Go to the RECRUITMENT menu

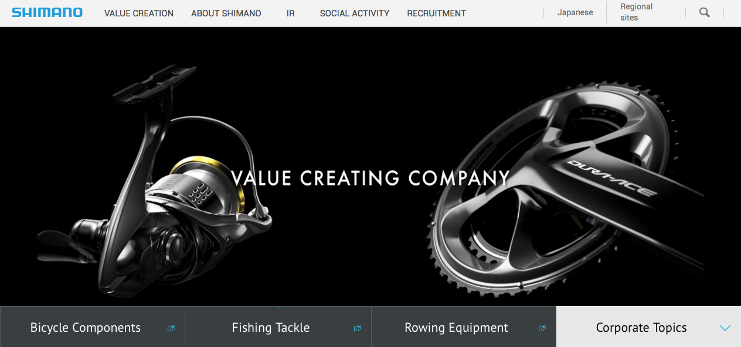(x=437, y=13)
